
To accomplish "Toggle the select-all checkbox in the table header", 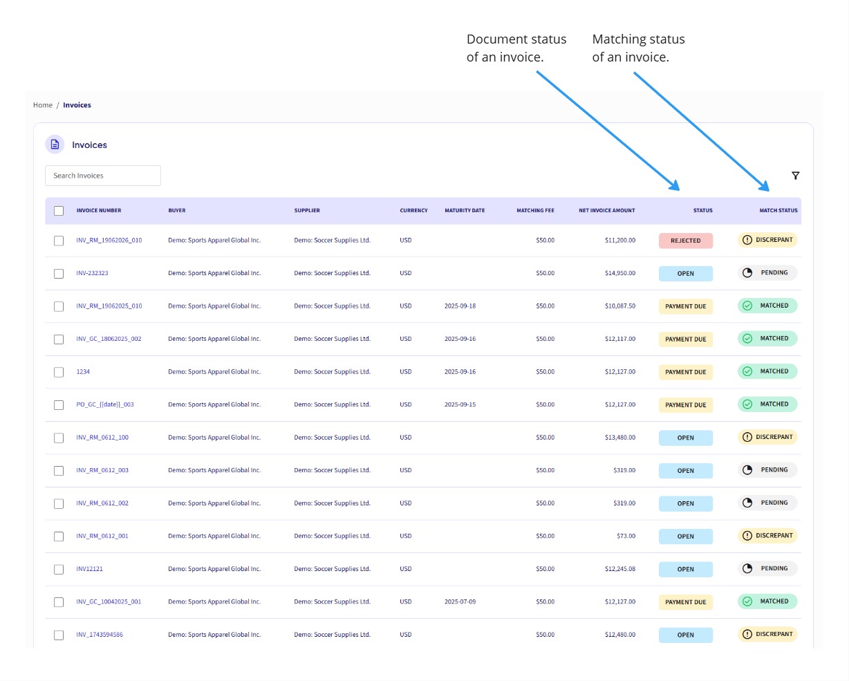I will tap(59, 210).
